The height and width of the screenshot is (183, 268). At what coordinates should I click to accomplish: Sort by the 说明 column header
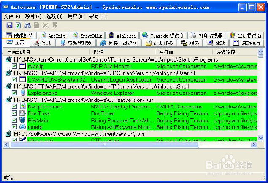point(122,52)
